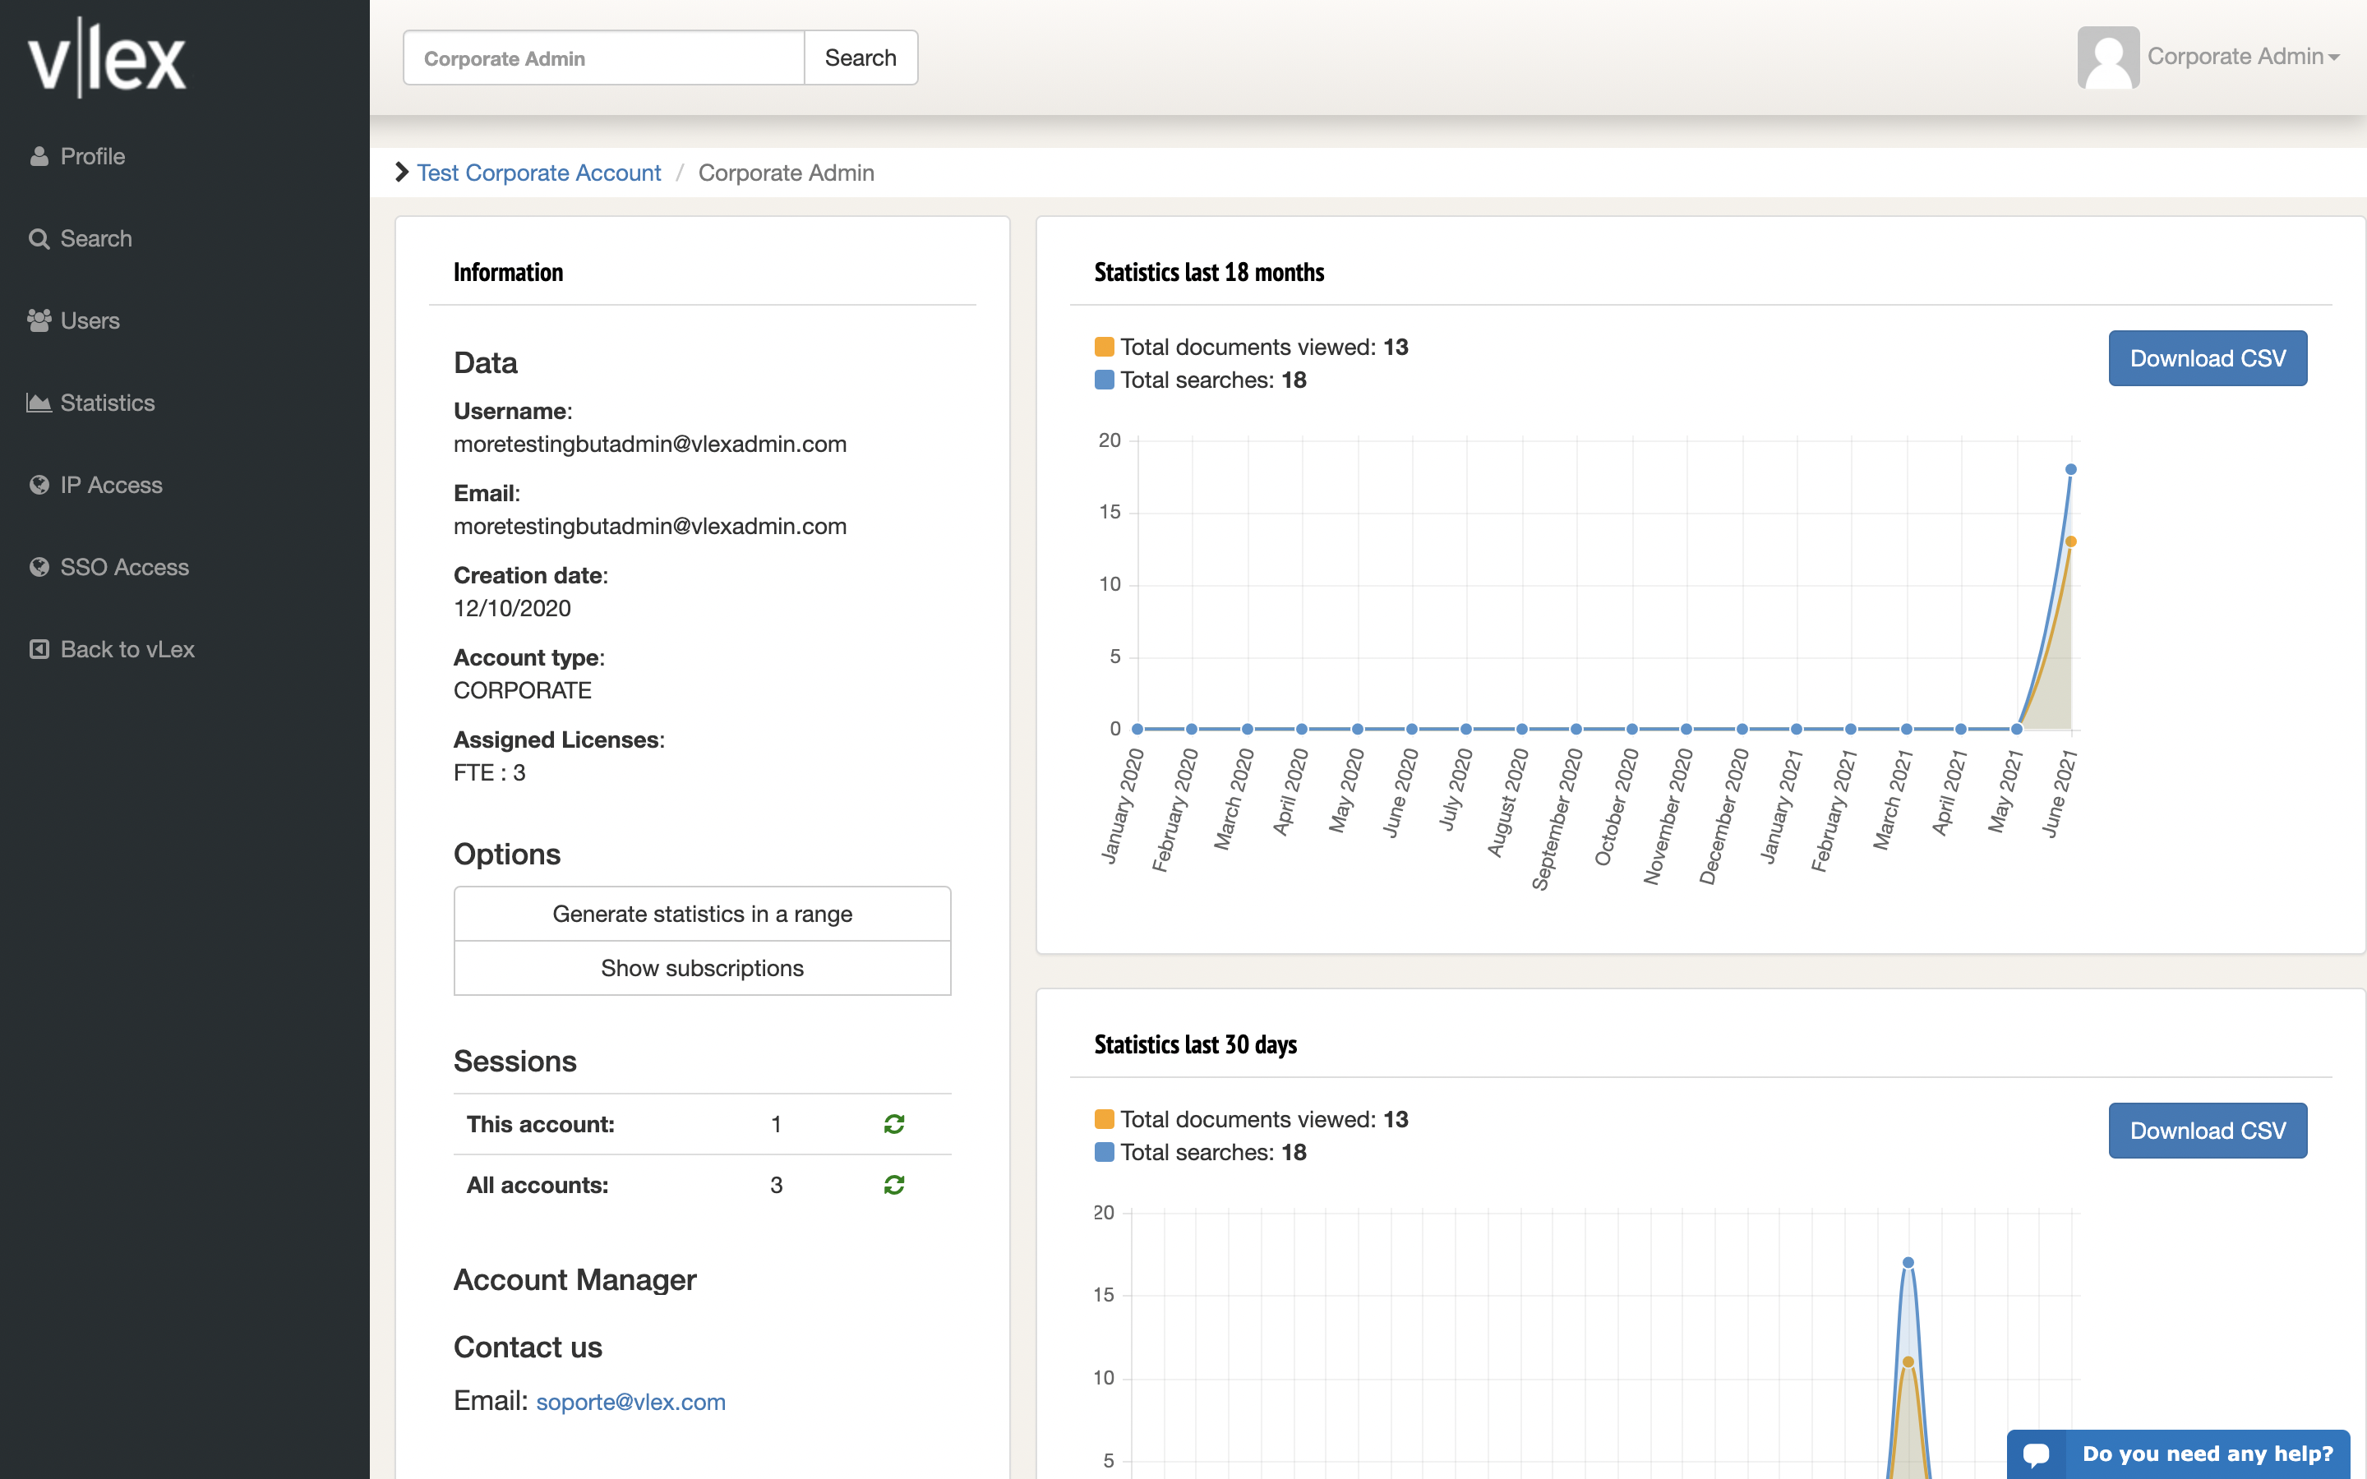
Task: Refresh the All accounts sessions count
Action: [x=894, y=1185]
